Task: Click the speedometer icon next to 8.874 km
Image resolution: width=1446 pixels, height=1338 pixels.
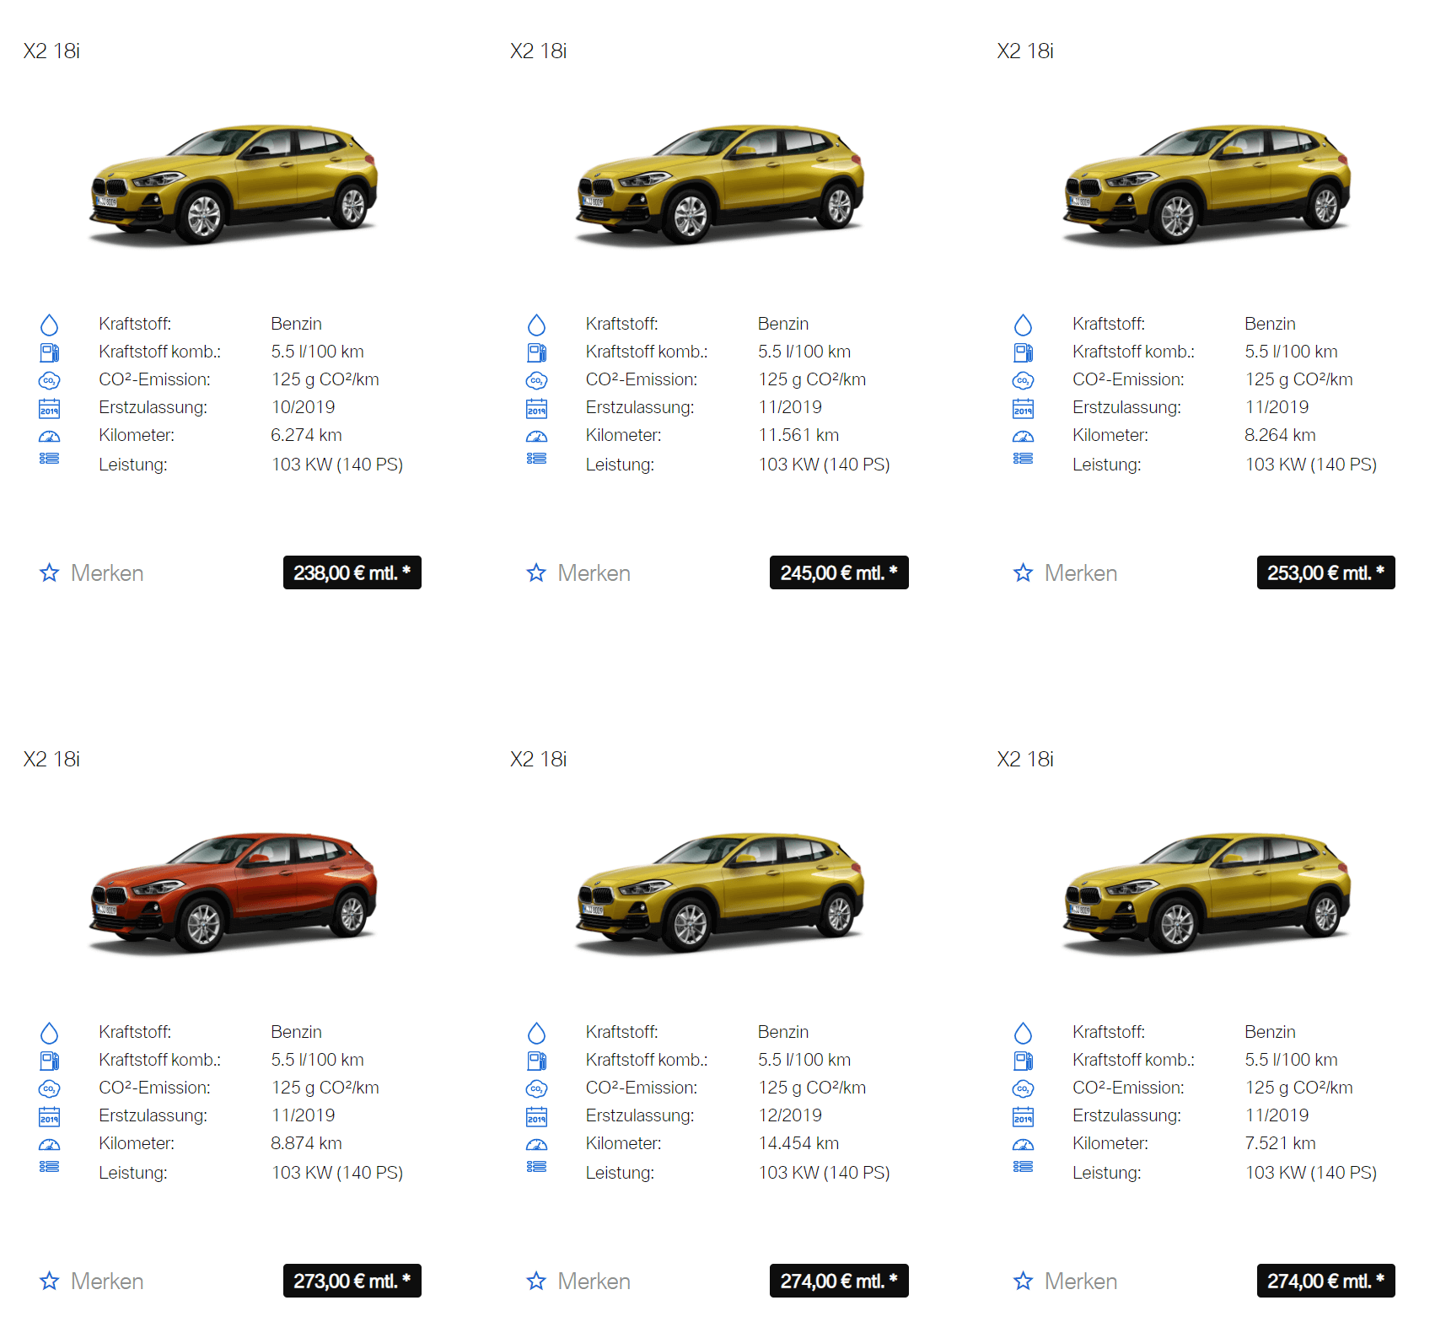Action: point(50,1145)
